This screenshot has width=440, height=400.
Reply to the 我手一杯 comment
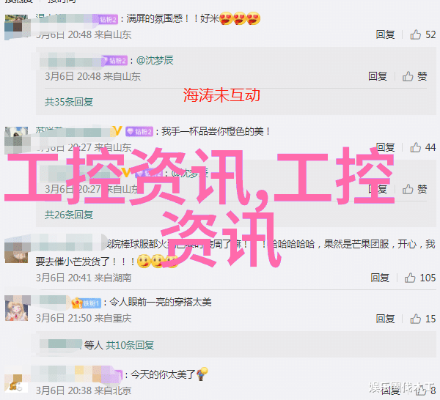coord(385,147)
